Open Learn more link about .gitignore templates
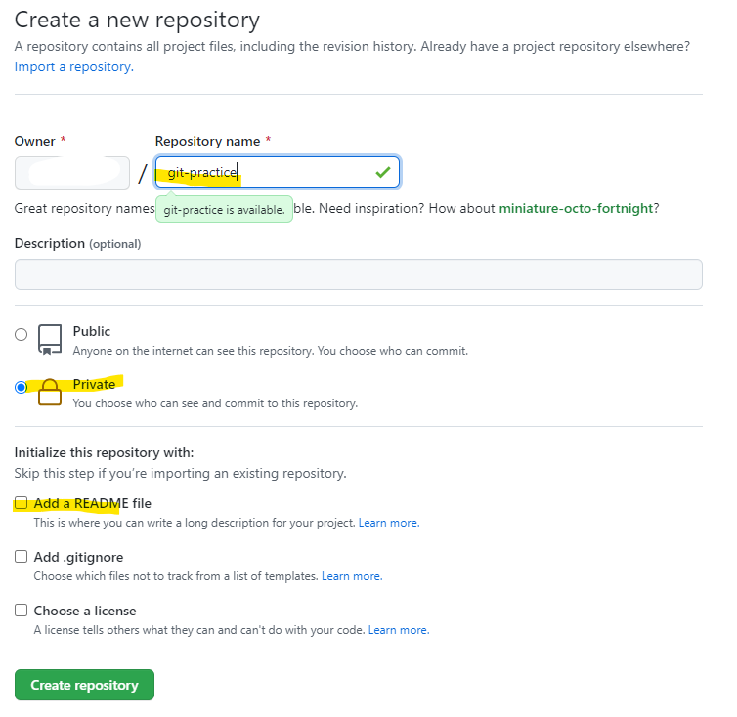The image size is (737, 717). [352, 576]
